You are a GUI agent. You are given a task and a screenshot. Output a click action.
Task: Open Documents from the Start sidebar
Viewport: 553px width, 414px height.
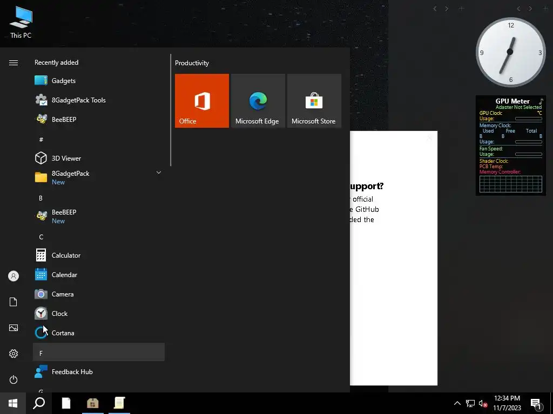(14, 302)
